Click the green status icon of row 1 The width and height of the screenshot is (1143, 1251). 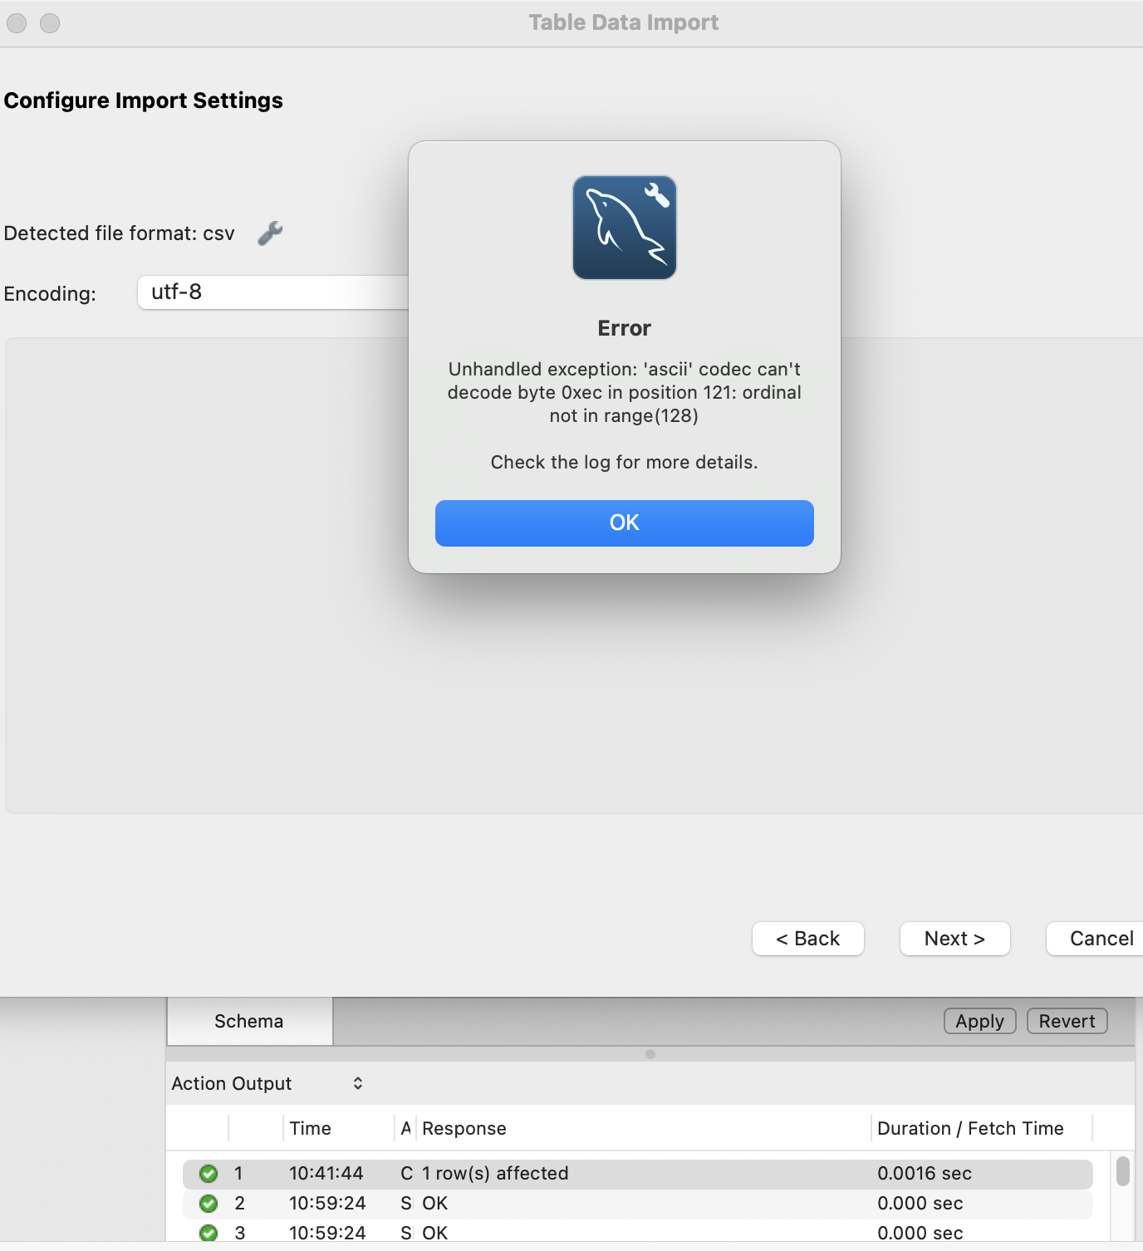point(208,1173)
